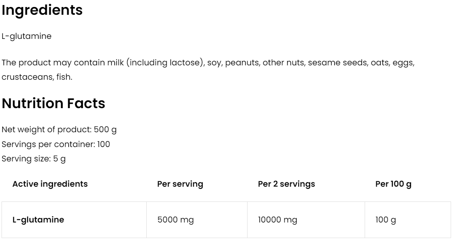Click the 10000 mg table cell
The image size is (453, 240).
pos(277,220)
